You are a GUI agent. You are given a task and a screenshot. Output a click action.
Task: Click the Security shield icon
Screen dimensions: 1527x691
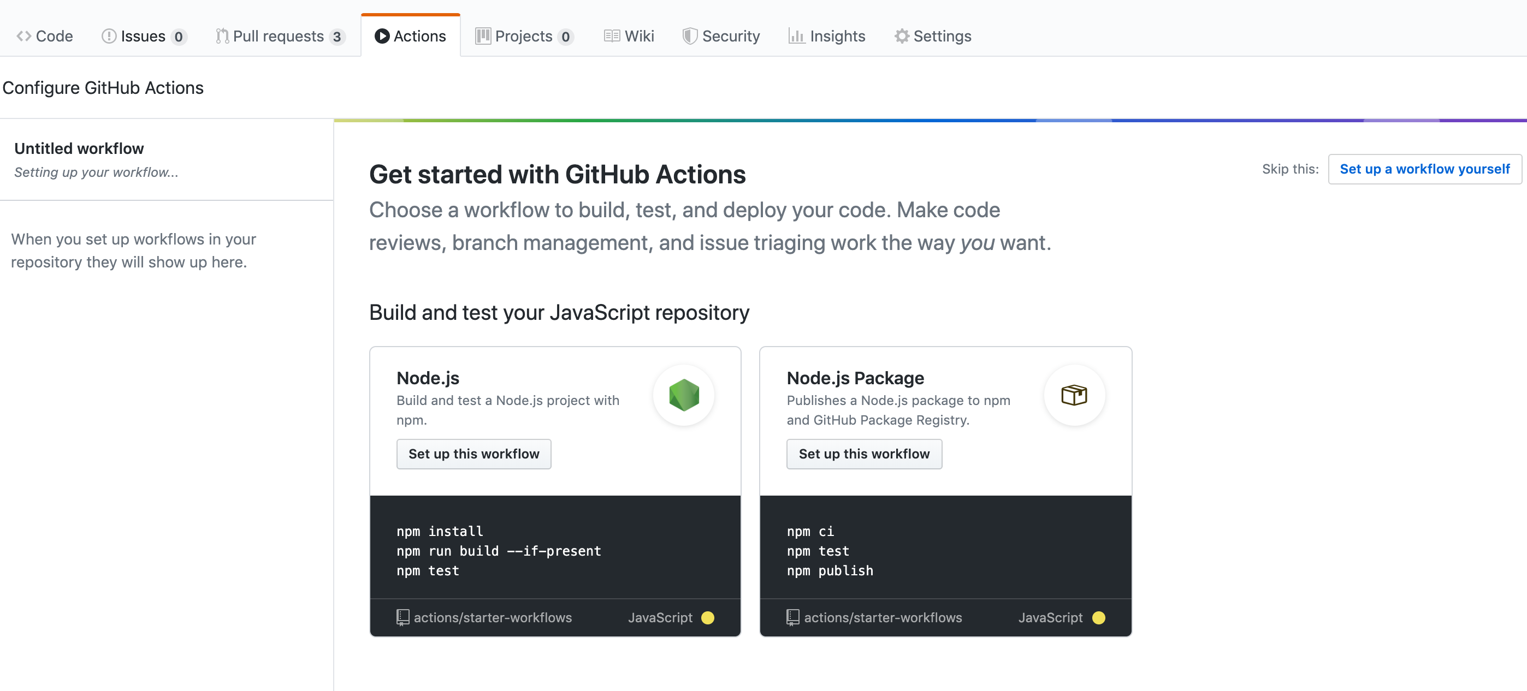pos(689,35)
